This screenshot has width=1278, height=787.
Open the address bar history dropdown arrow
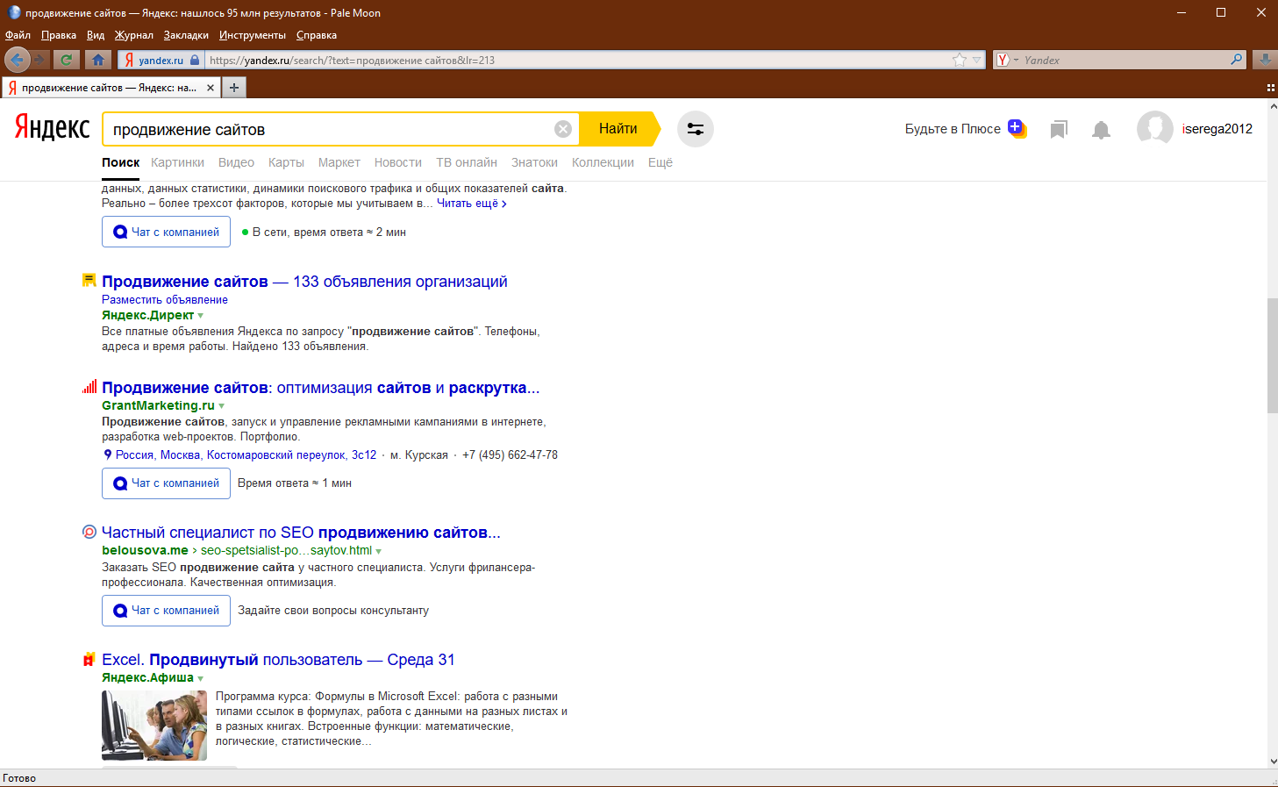976,61
